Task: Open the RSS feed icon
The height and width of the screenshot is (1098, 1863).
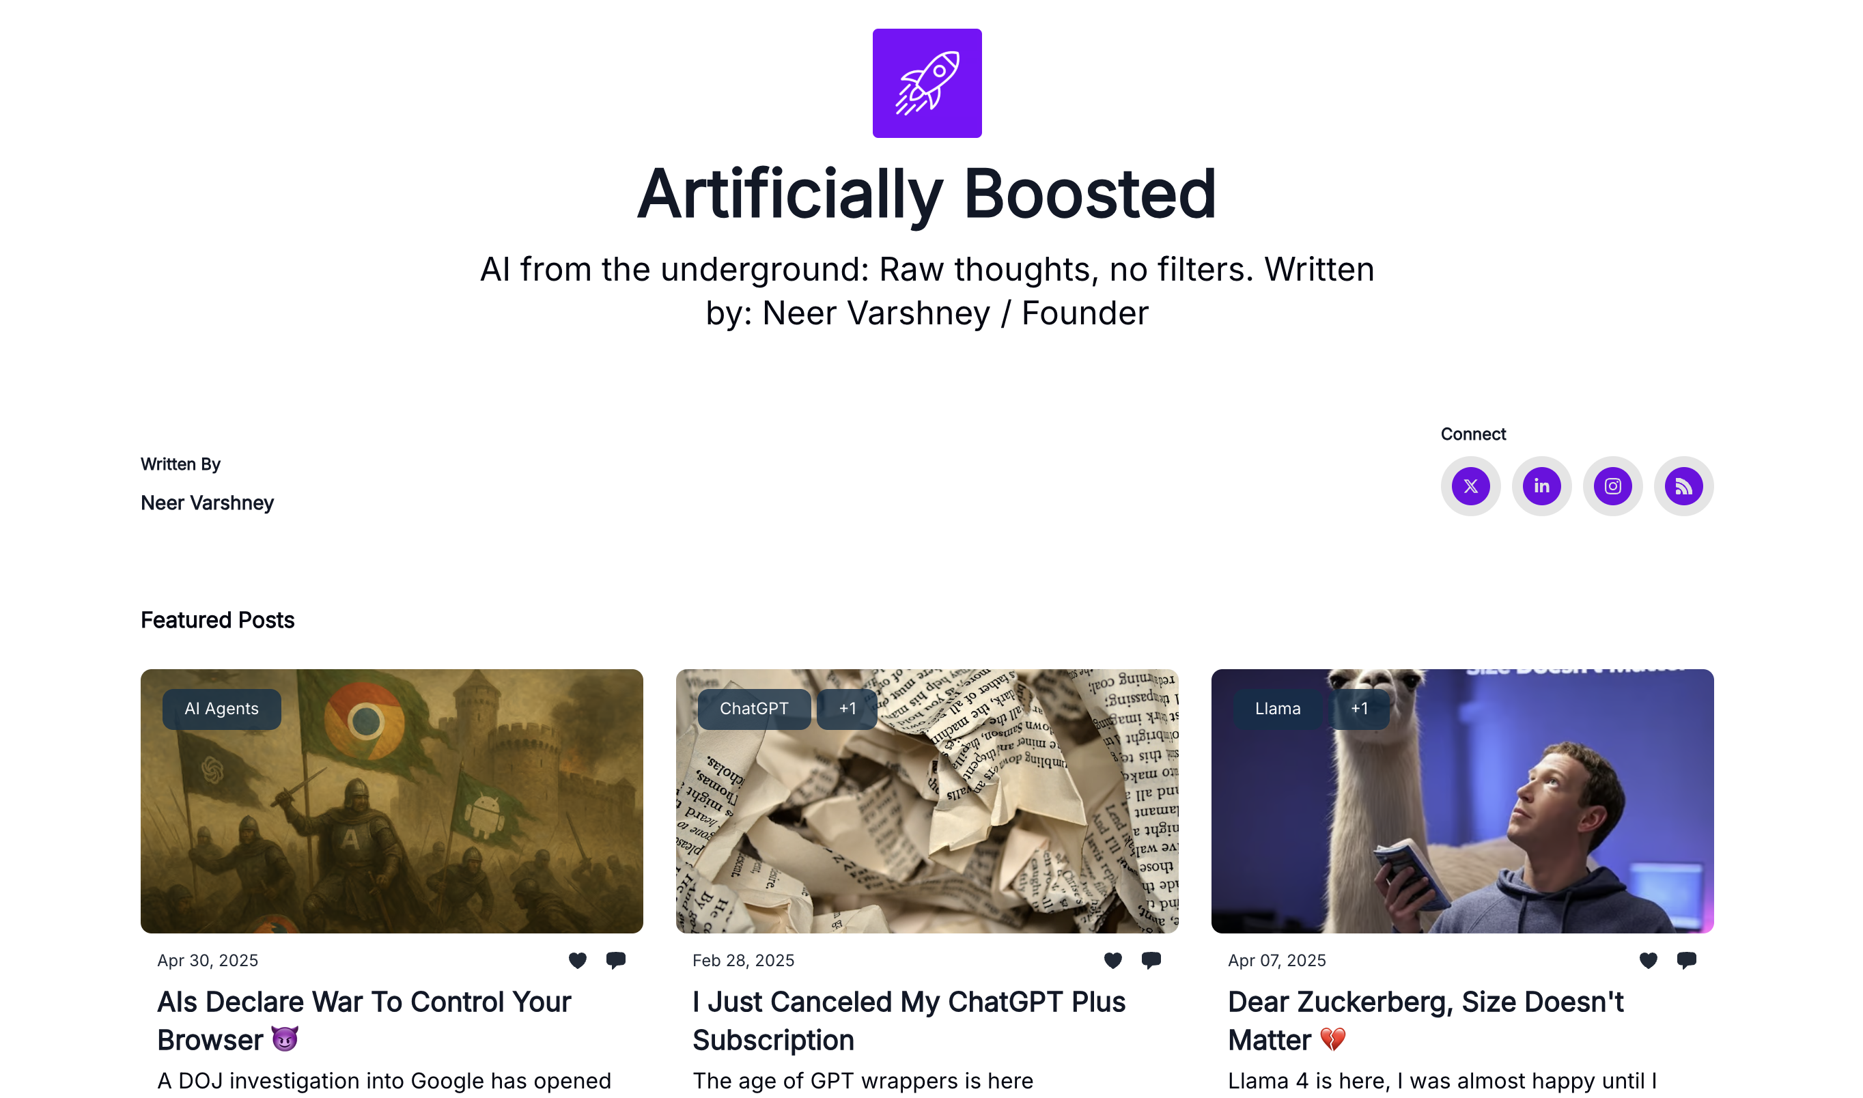Action: [x=1683, y=486]
